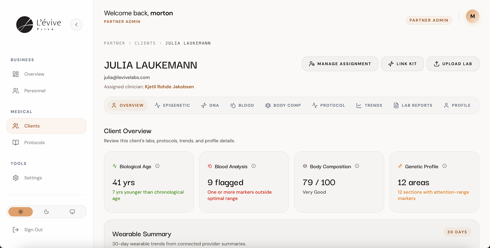Click the Genetic Profile DNA icon

pyautogui.click(x=400, y=166)
